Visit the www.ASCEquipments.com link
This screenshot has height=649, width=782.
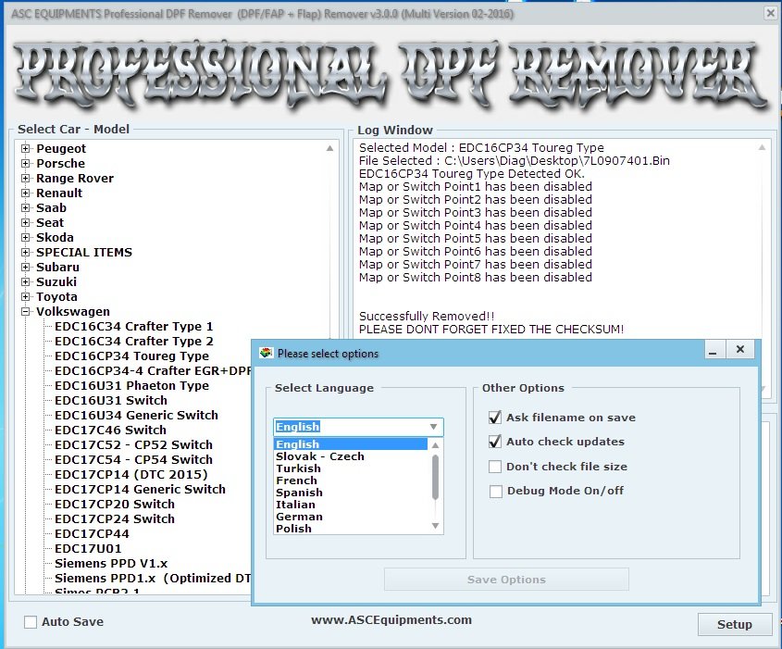(x=390, y=620)
